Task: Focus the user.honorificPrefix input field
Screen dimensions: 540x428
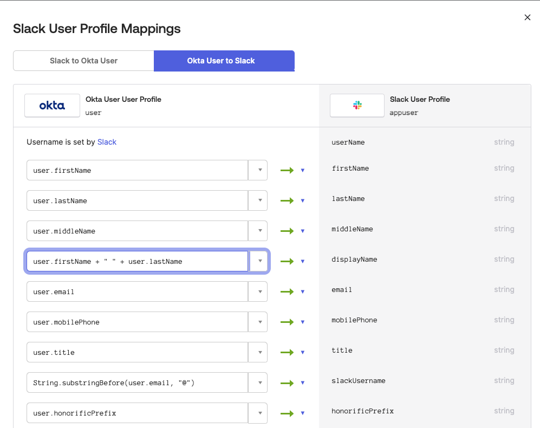Action: (x=136, y=413)
